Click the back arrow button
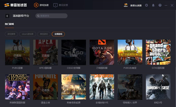The height and width of the screenshot is (107, 176). 7,16
